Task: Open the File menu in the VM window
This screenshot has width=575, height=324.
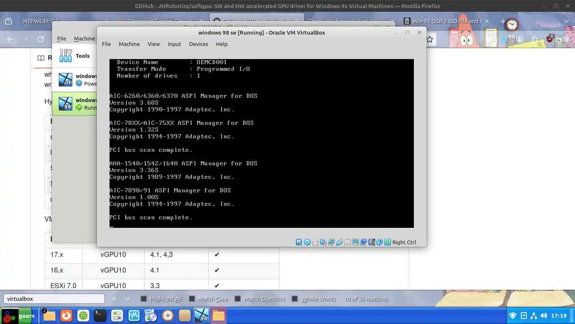Action: (x=106, y=44)
